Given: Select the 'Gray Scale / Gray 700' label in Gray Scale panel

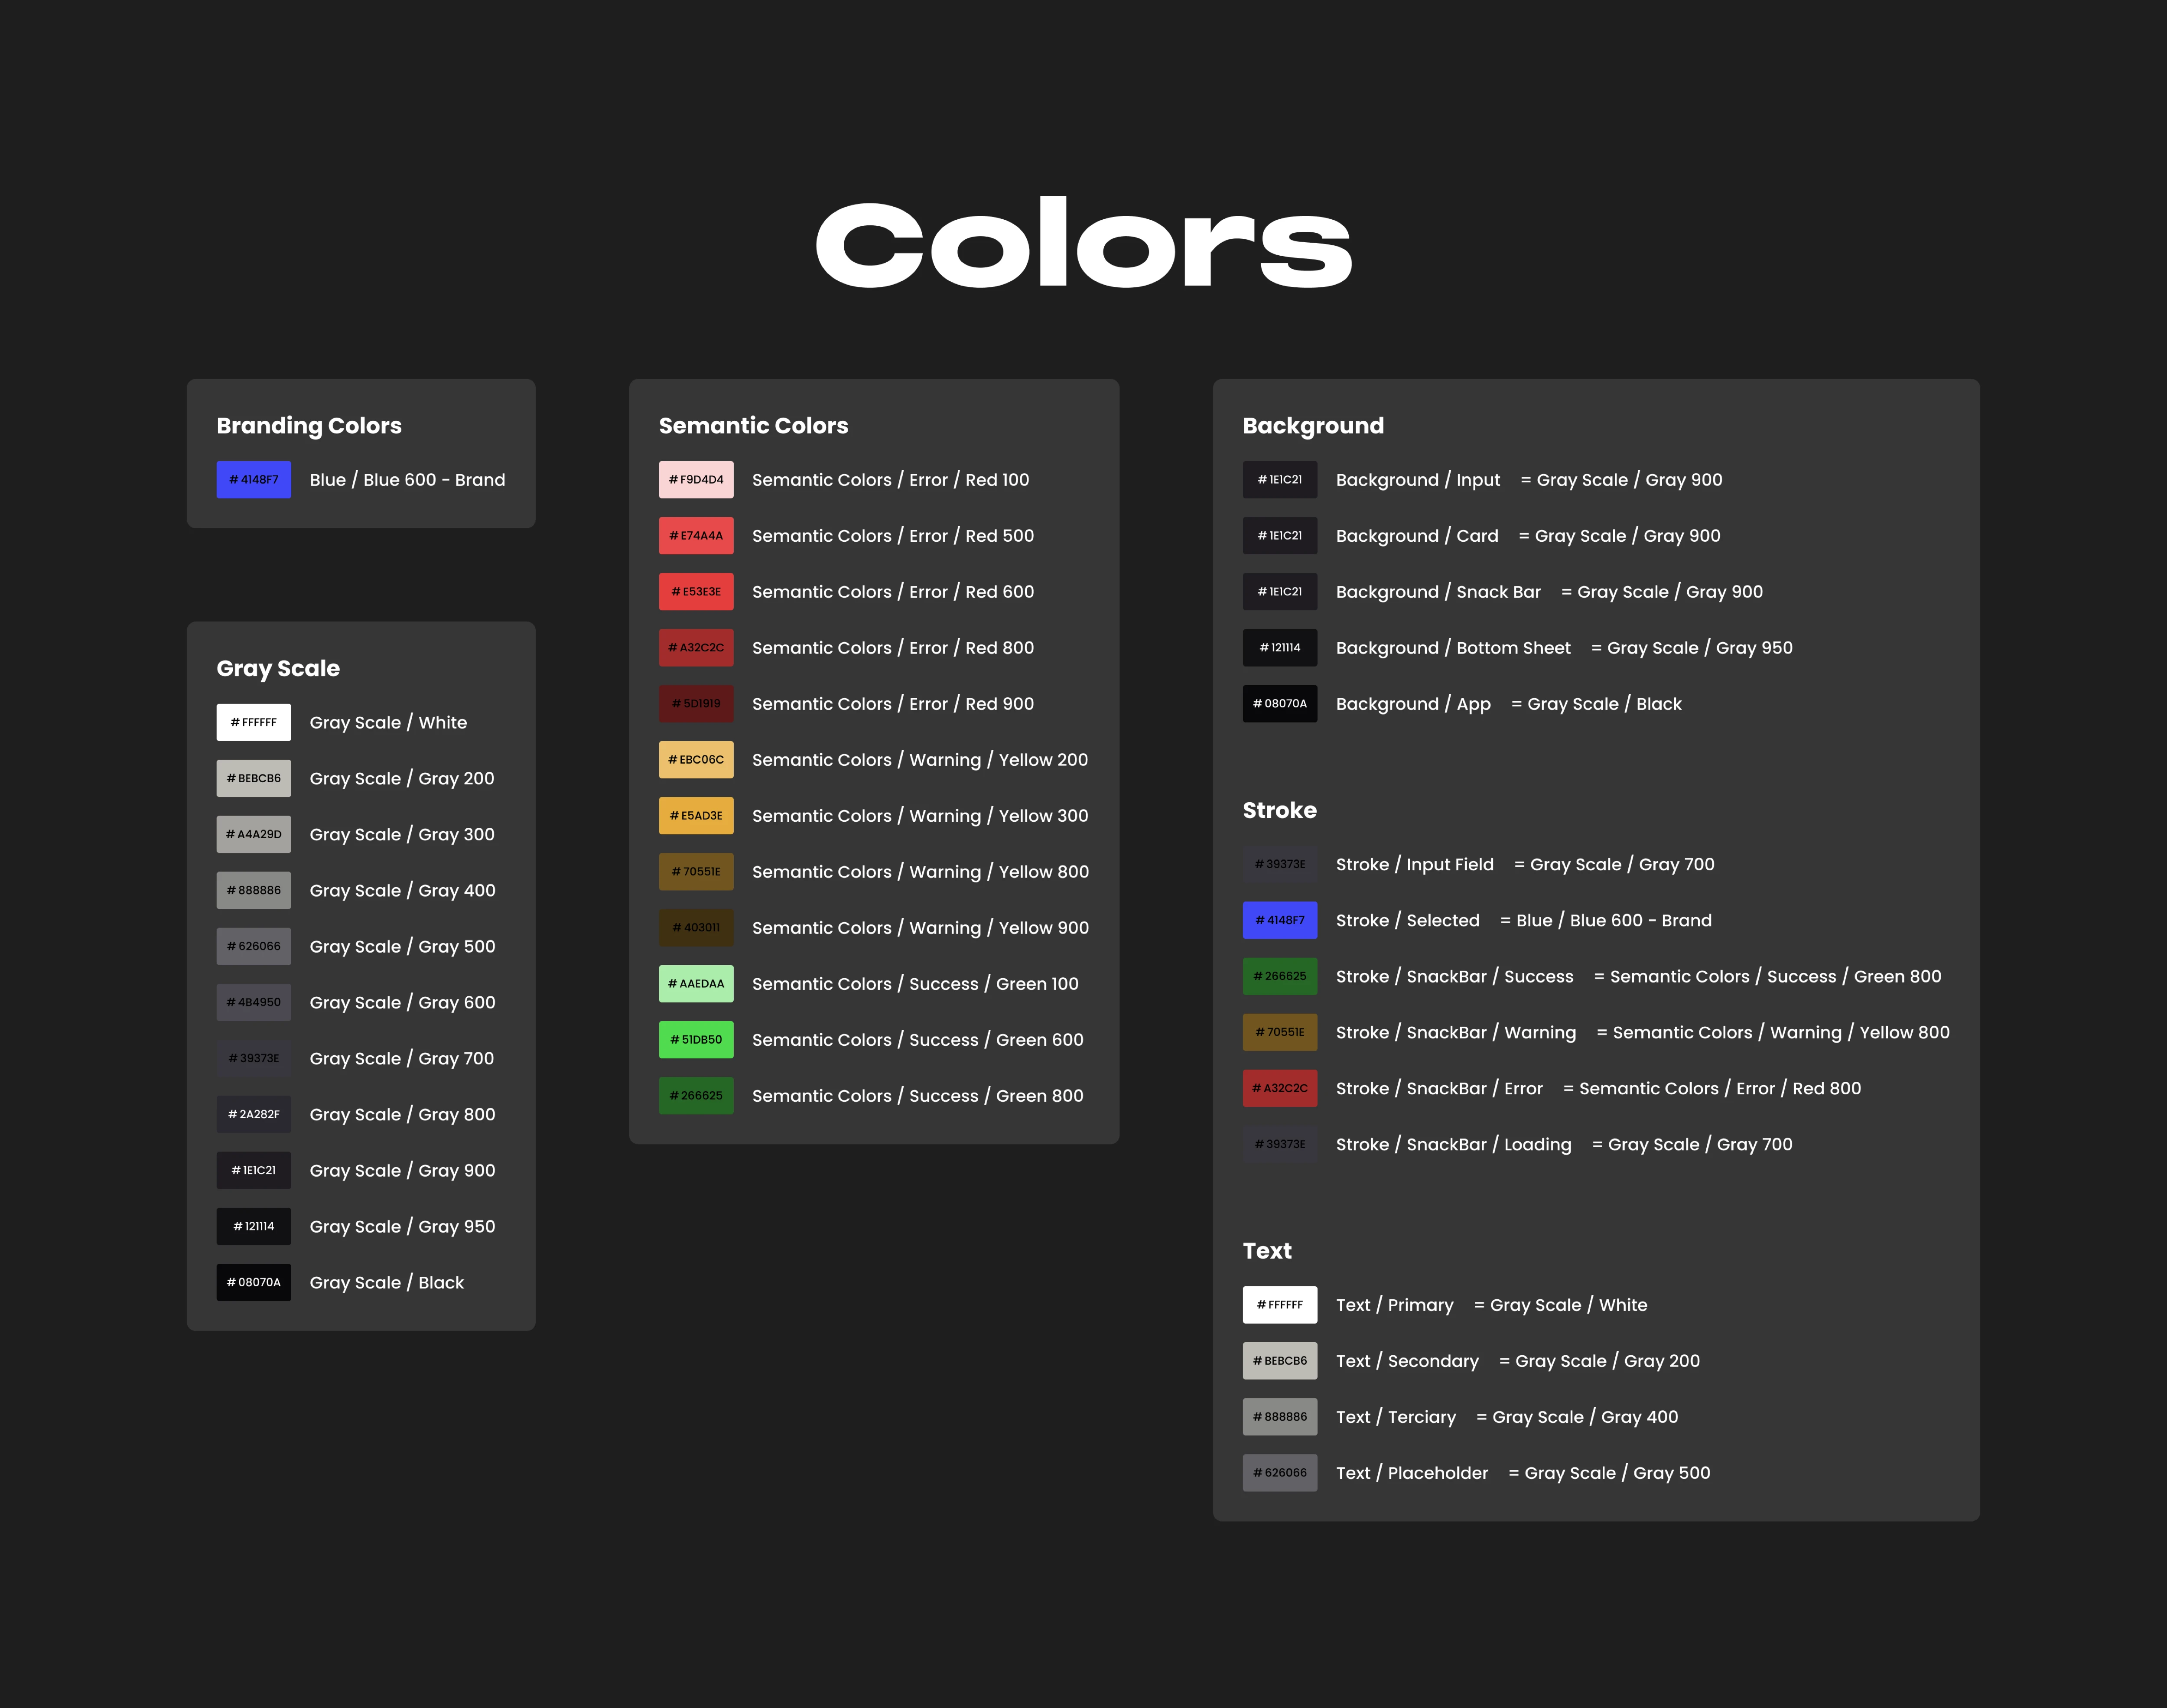Looking at the screenshot, I should pyautogui.click(x=402, y=1059).
